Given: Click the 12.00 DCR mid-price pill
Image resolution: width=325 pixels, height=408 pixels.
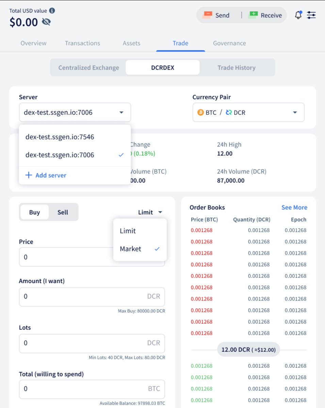Looking at the screenshot, I should [x=248, y=350].
